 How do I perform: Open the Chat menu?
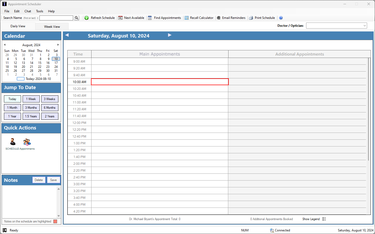(x=28, y=11)
